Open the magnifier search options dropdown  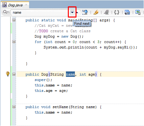(6, 12)
